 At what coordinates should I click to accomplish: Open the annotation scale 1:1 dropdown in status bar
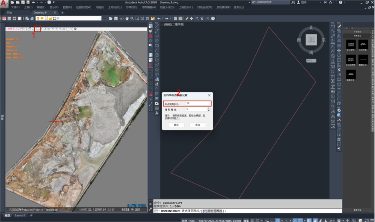[332, 220]
